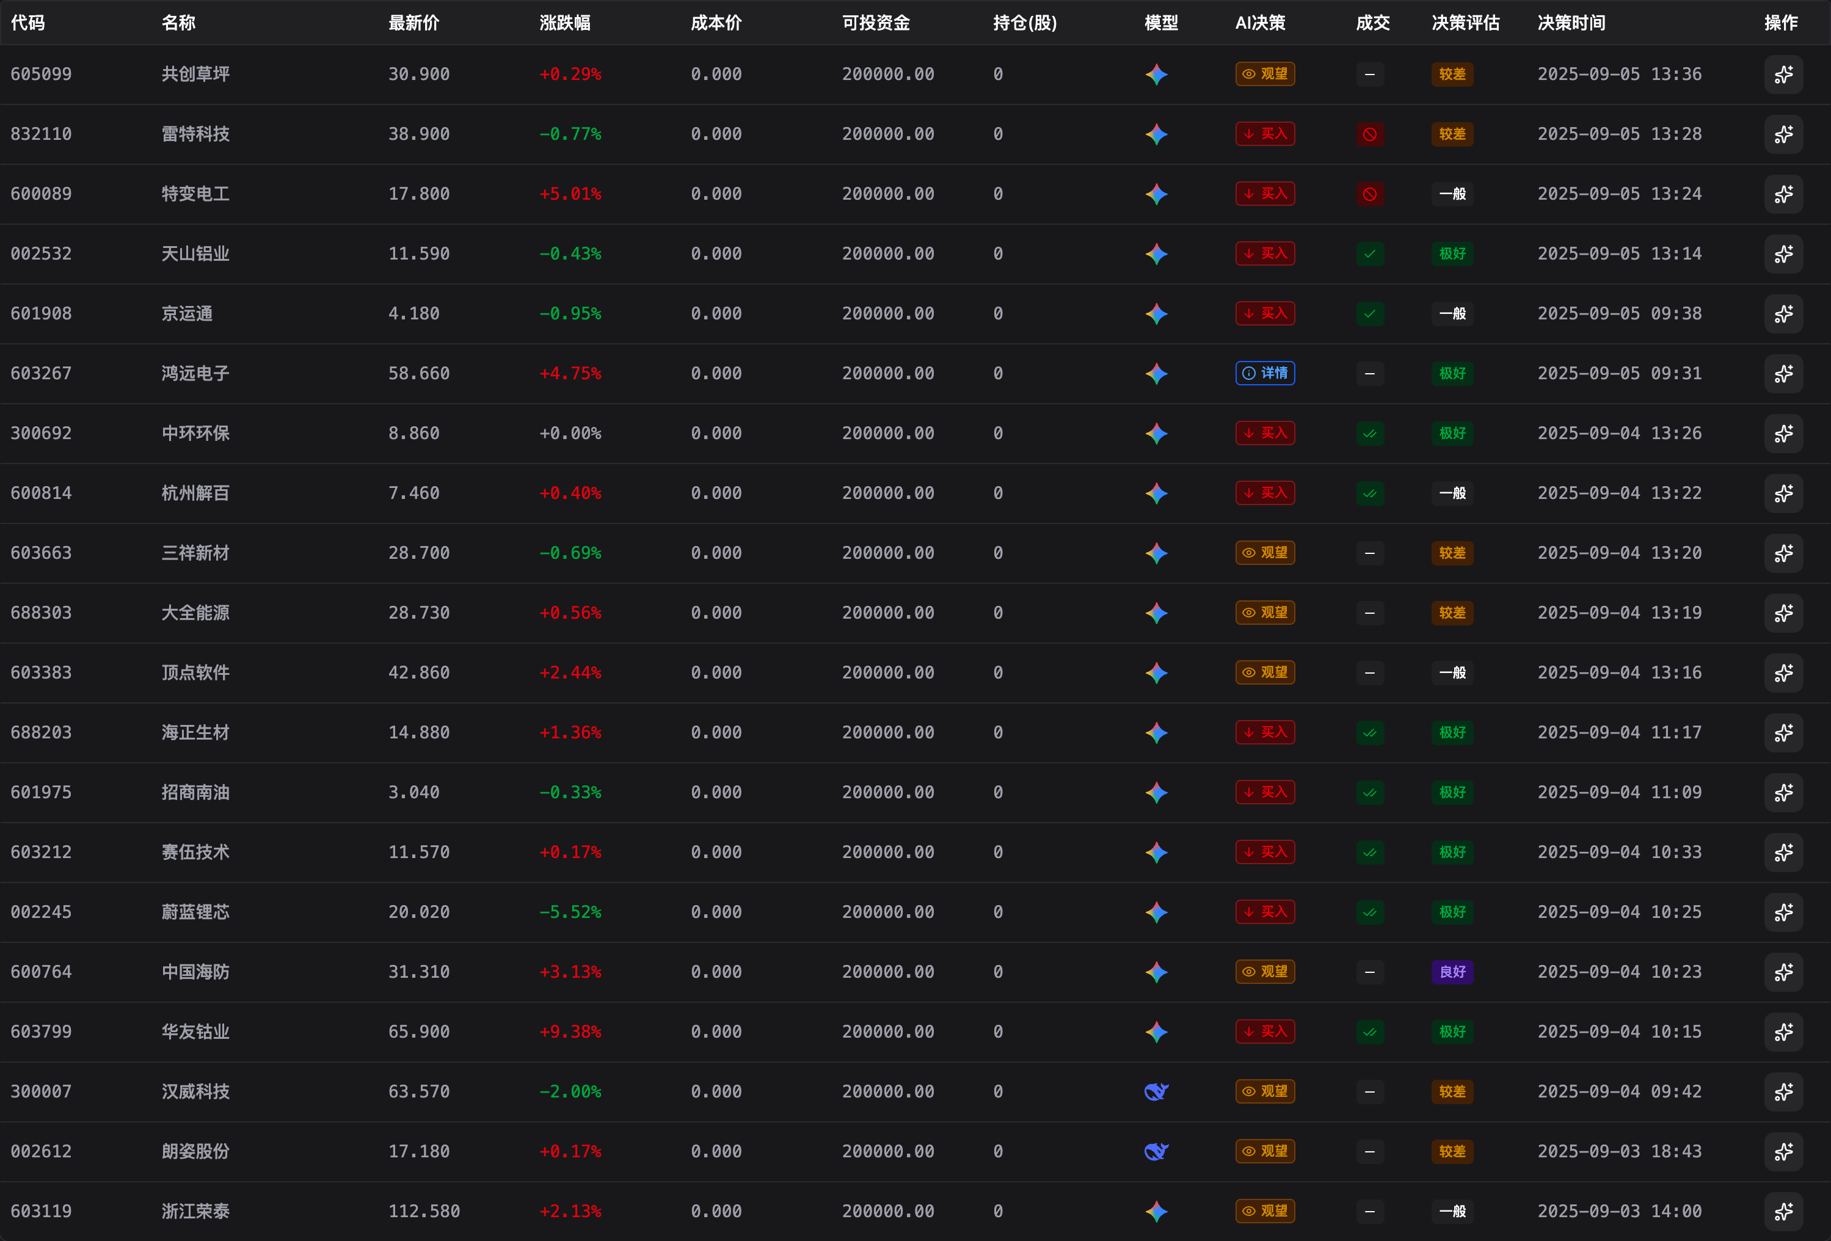Click the DeepSeek whale icon for 朗姿股份
Viewport: 1831px width, 1241px height.
click(1156, 1151)
